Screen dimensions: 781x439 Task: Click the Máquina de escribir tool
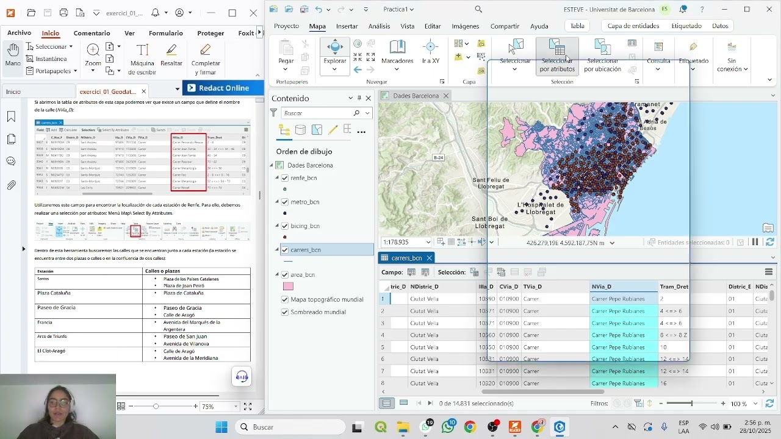(142, 59)
